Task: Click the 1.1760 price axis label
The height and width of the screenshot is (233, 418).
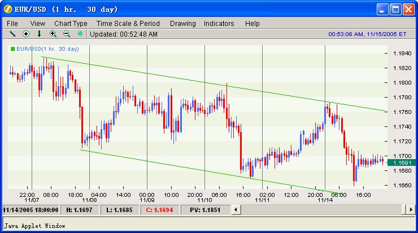Action: pyautogui.click(x=402, y=112)
